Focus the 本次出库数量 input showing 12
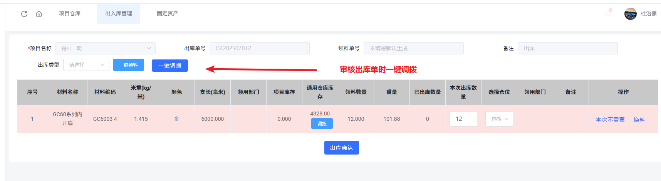Image resolution: width=661 pixels, height=181 pixels. point(463,119)
